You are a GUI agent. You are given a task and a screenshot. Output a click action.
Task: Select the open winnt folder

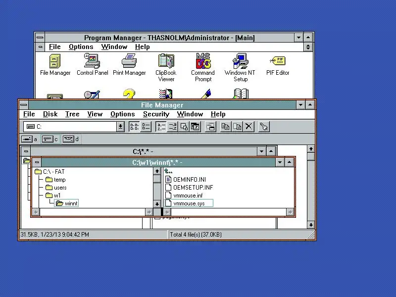coord(66,203)
